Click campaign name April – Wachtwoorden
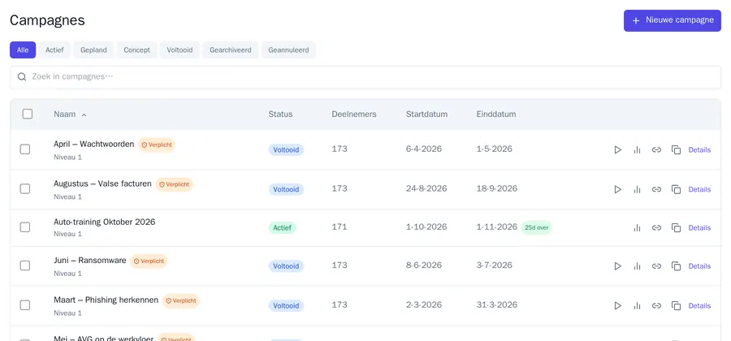This screenshot has width=731, height=341. [x=93, y=144]
